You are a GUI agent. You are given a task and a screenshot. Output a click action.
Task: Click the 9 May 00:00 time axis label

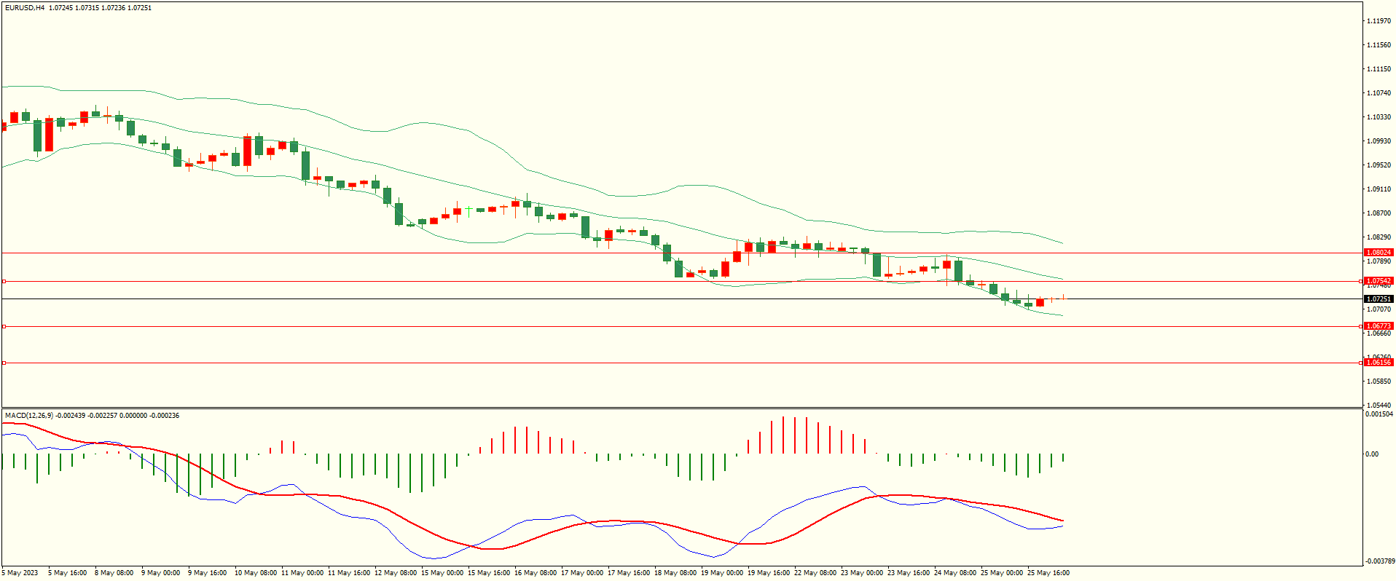160,573
